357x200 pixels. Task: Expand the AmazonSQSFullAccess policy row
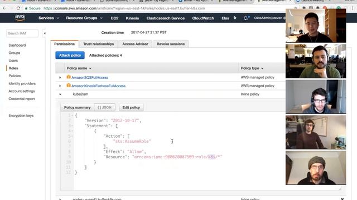[x=60, y=78]
